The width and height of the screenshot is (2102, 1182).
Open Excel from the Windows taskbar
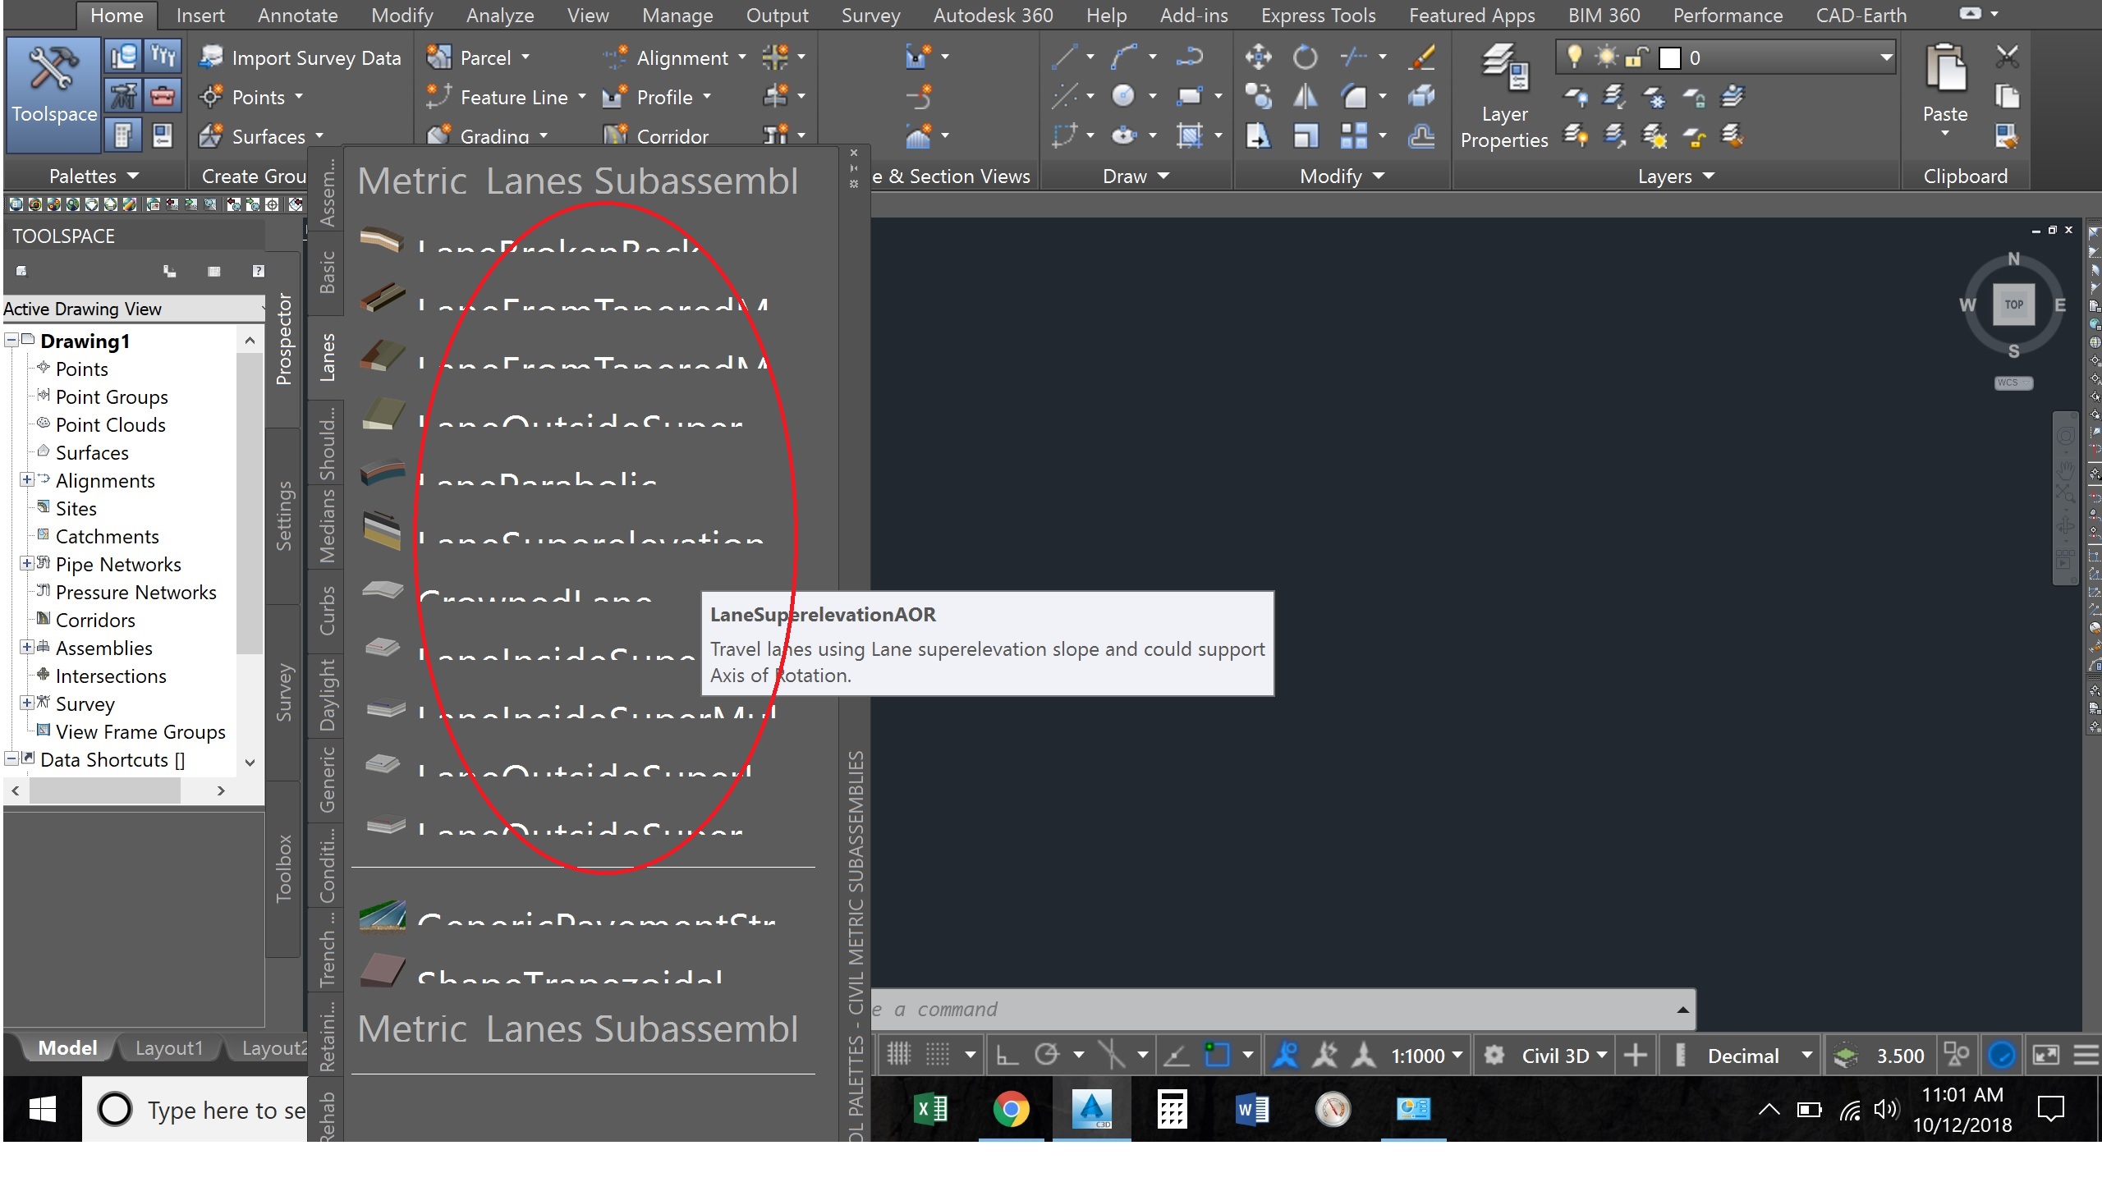(932, 1110)
